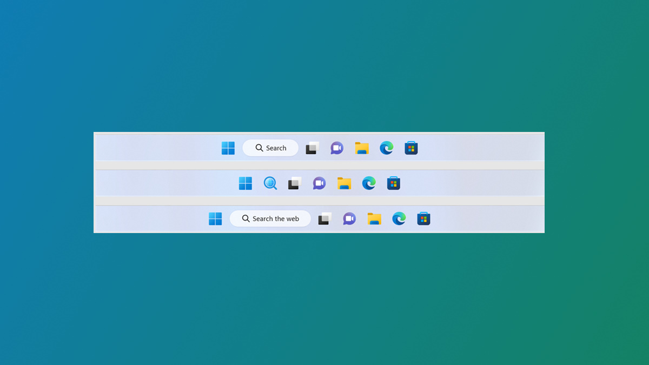
Task: Open File Explorer in bottom taskbar
Action: (x=374, y=218)
